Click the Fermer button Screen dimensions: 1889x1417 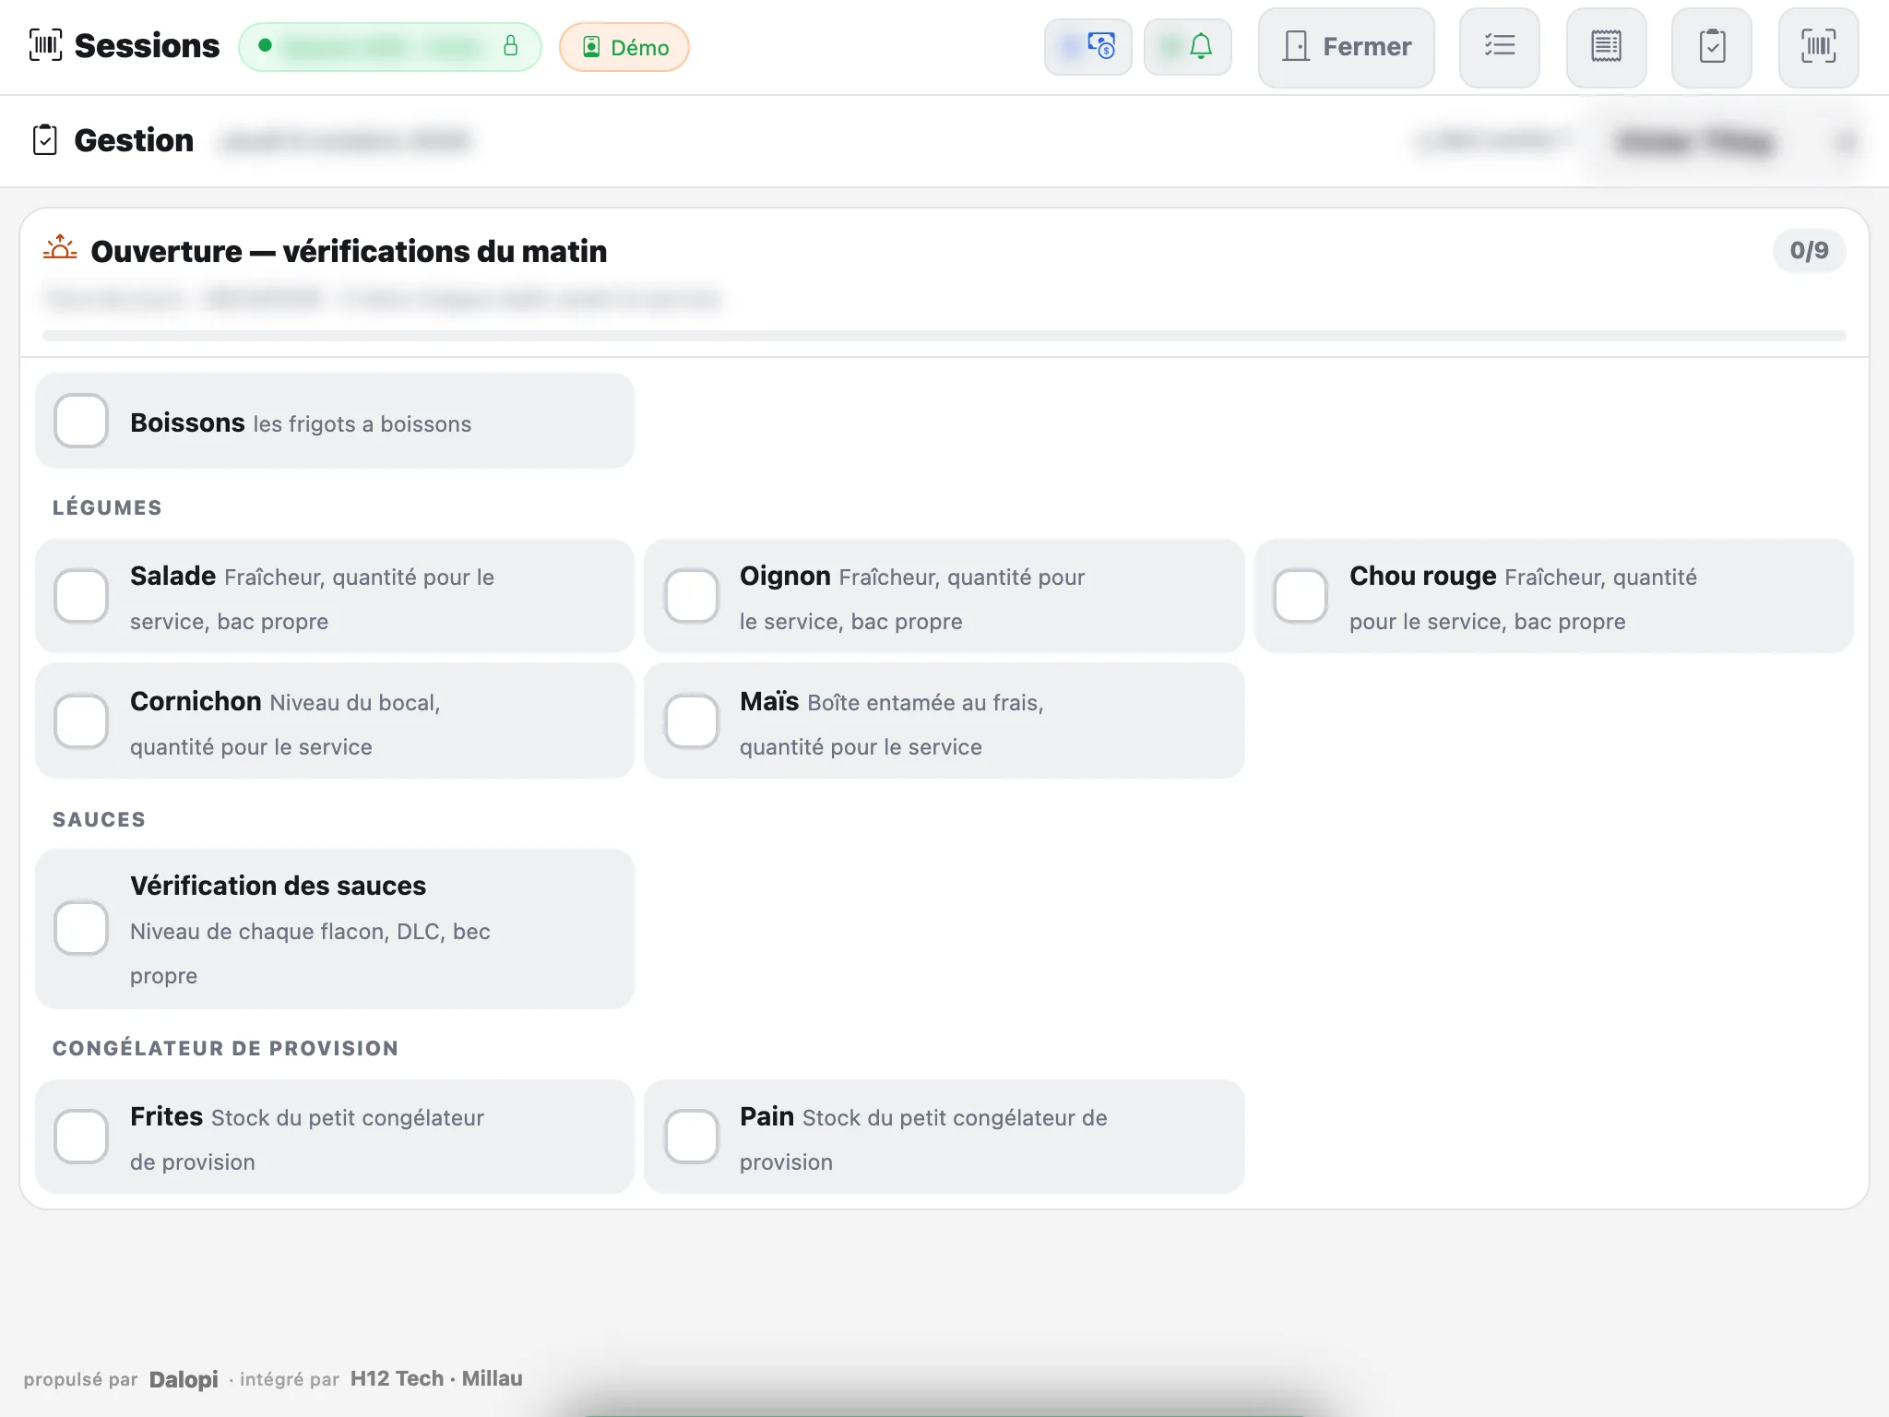pyautogui.click(x=1347, y=47)
